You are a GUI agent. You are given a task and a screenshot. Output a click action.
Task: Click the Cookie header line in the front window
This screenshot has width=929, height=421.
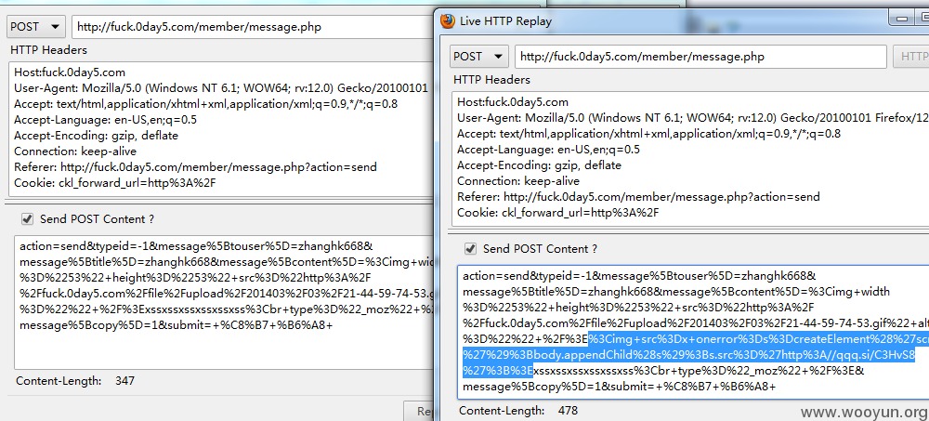[x=557, y=213]
